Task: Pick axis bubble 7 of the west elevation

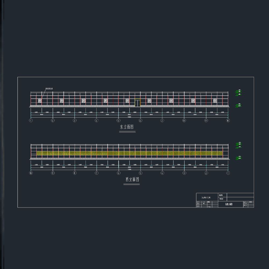Action: tap(96, 173)
